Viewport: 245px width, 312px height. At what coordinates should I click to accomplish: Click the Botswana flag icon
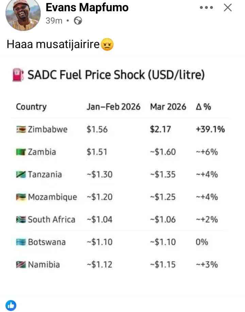click(21, 242)
